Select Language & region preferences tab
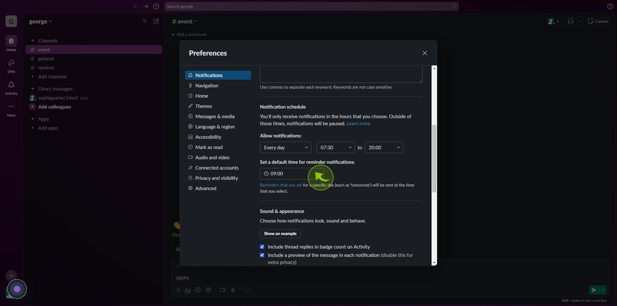 [x=218, y=127]
